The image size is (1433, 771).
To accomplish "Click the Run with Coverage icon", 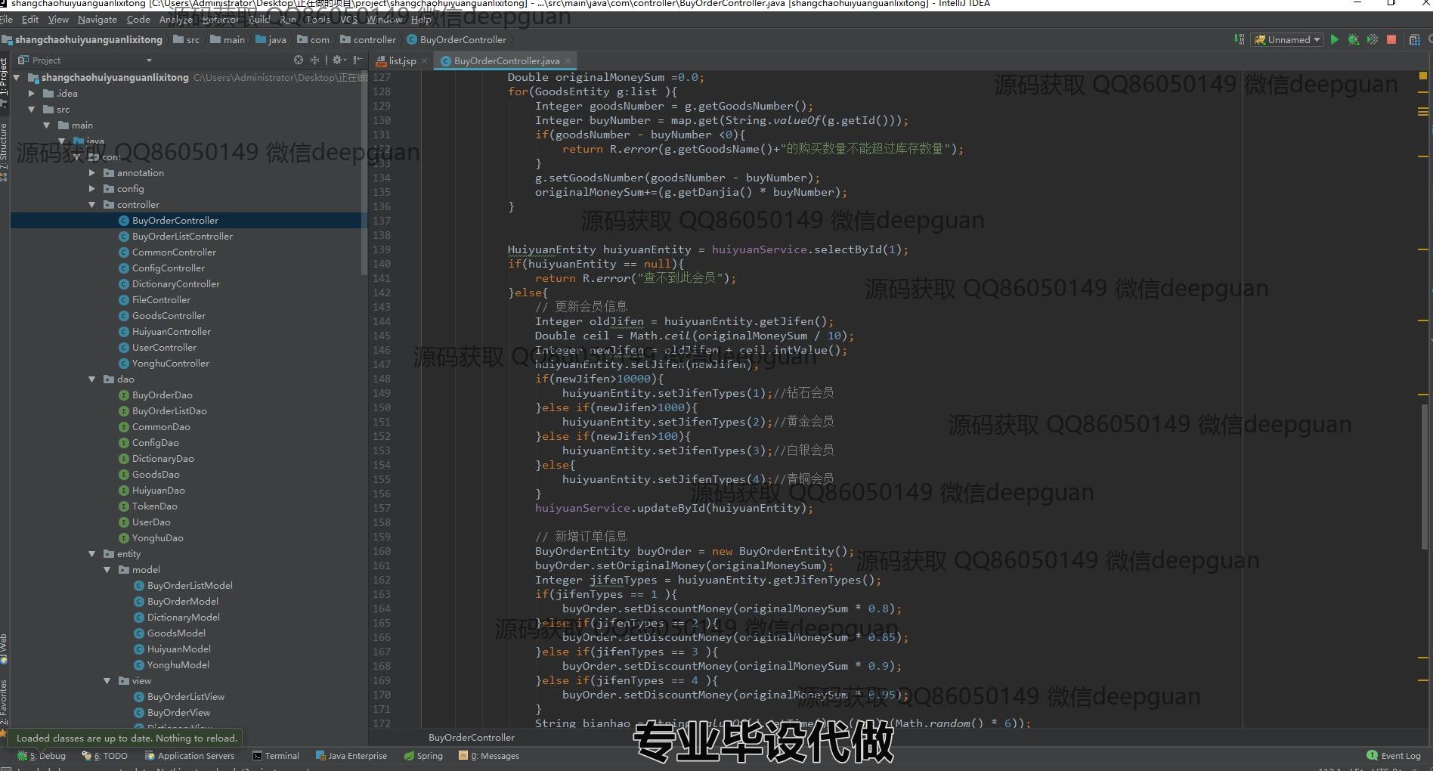I will pos(1372,40).
